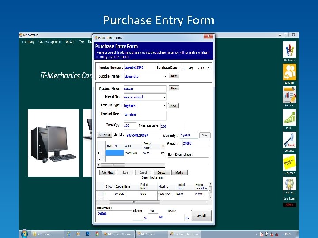Screen dimensions: 318x238
Task: Open the User Log icon
Action: tap(289, 183)
